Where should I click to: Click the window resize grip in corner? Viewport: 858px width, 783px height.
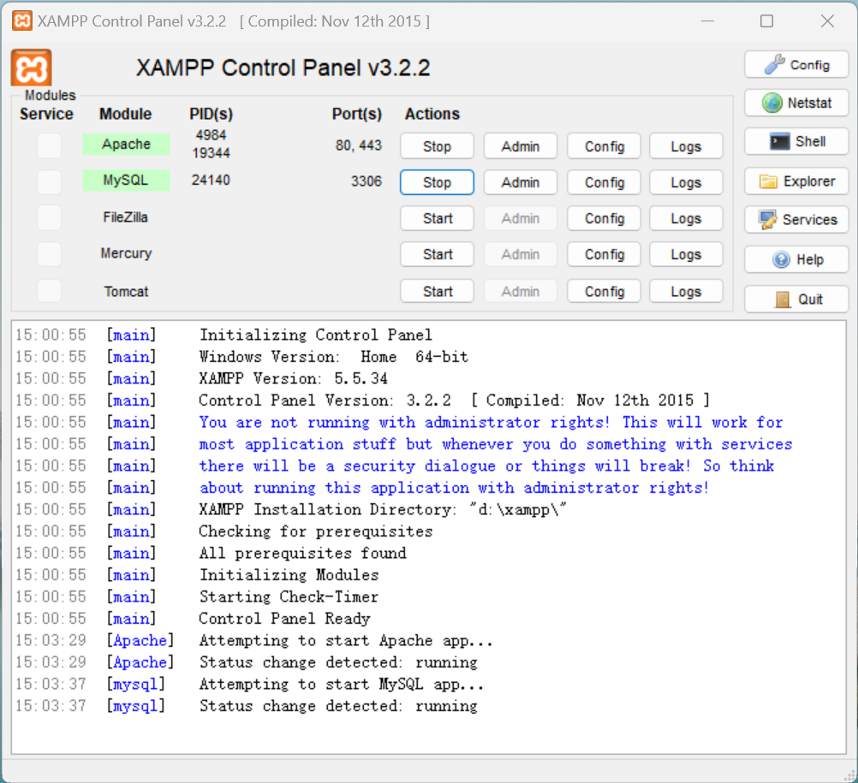point(849,774)
